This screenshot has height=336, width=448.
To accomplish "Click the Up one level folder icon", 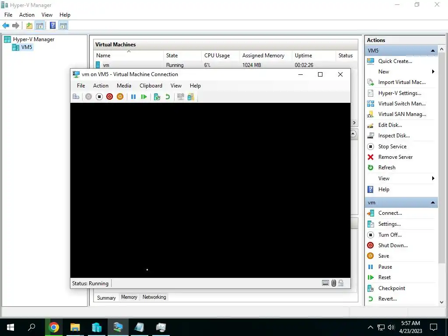I will (29, 26).
